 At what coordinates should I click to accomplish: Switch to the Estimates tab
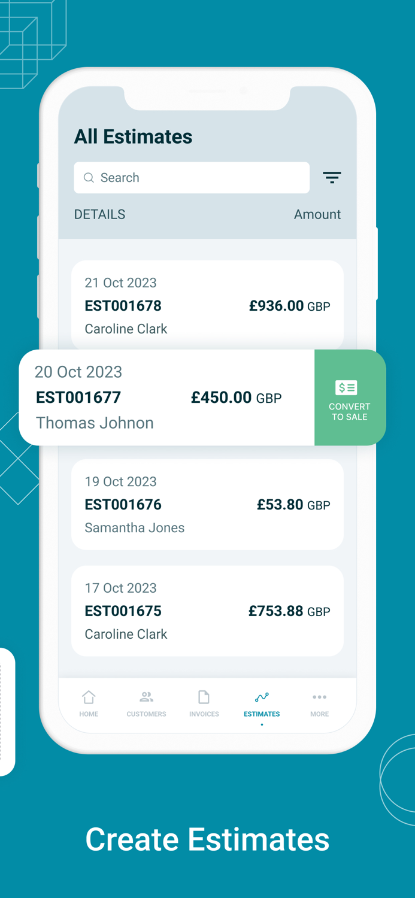click(x=262, y=704)
